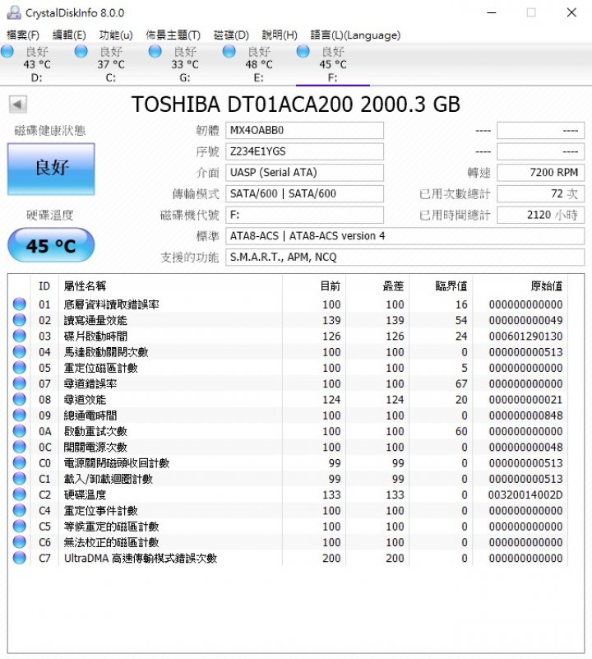Image resolution: width=592 pixels, height=659 pixels.
Task: Click the 原始值 column header
Action: pos(520,286)
